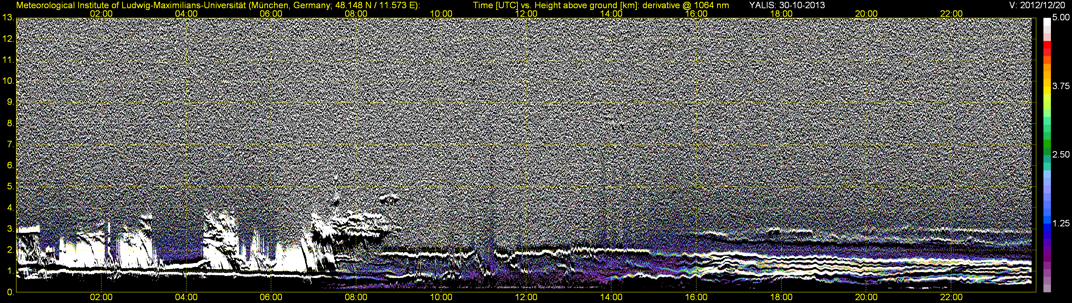
Task: Click the 02:00 label on the top time axis
Action: coord(101,14)
